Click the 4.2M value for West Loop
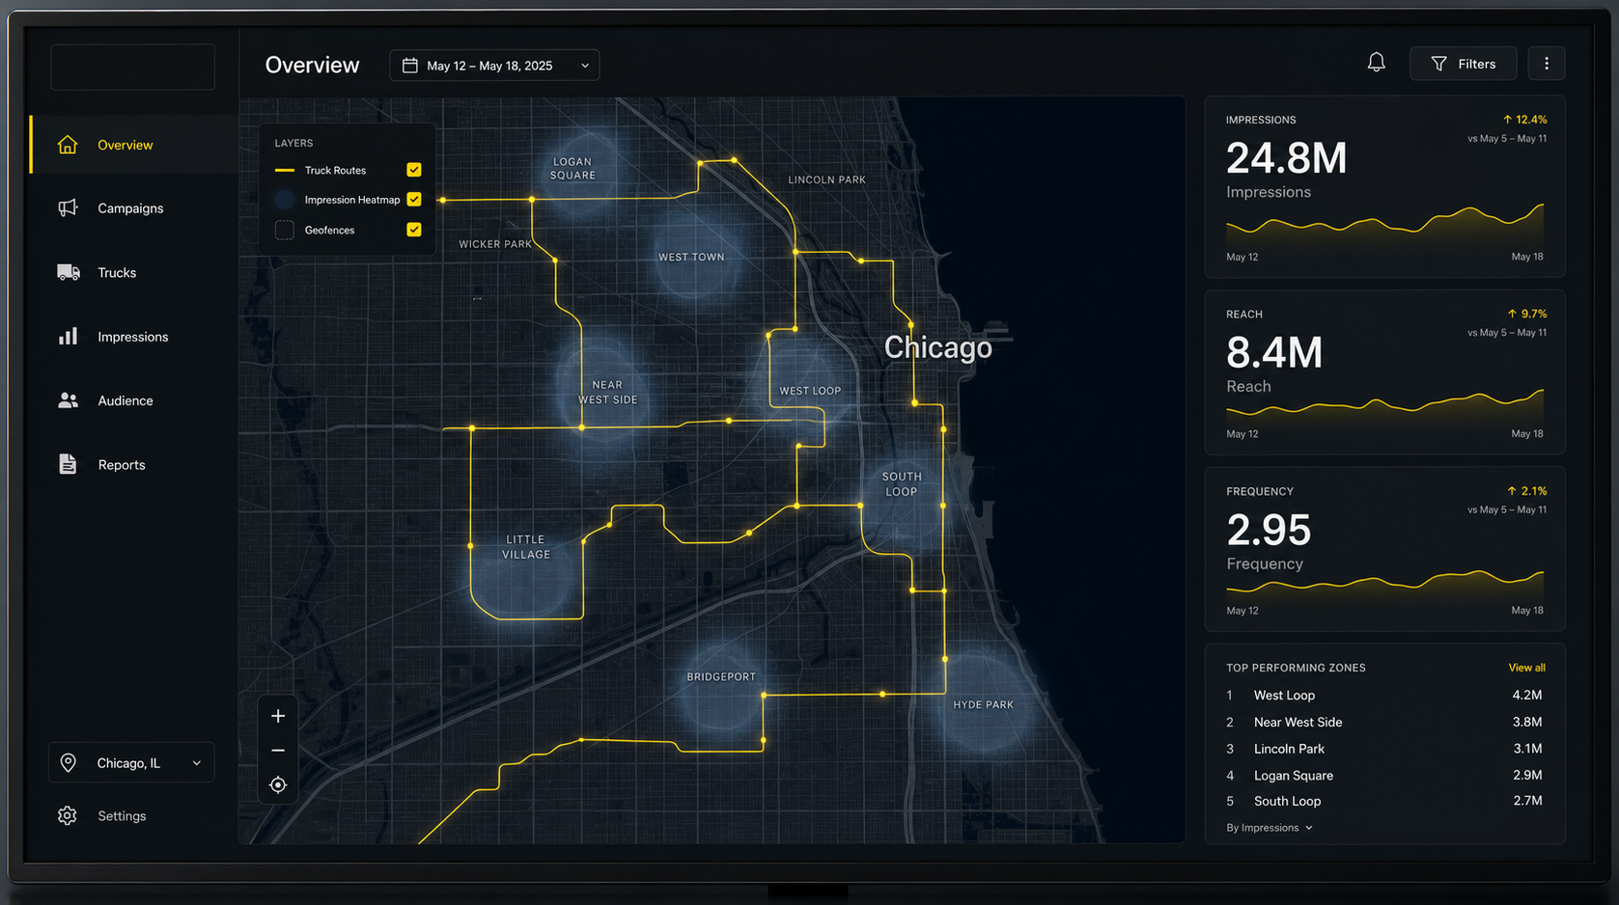 coord(1527,696)
